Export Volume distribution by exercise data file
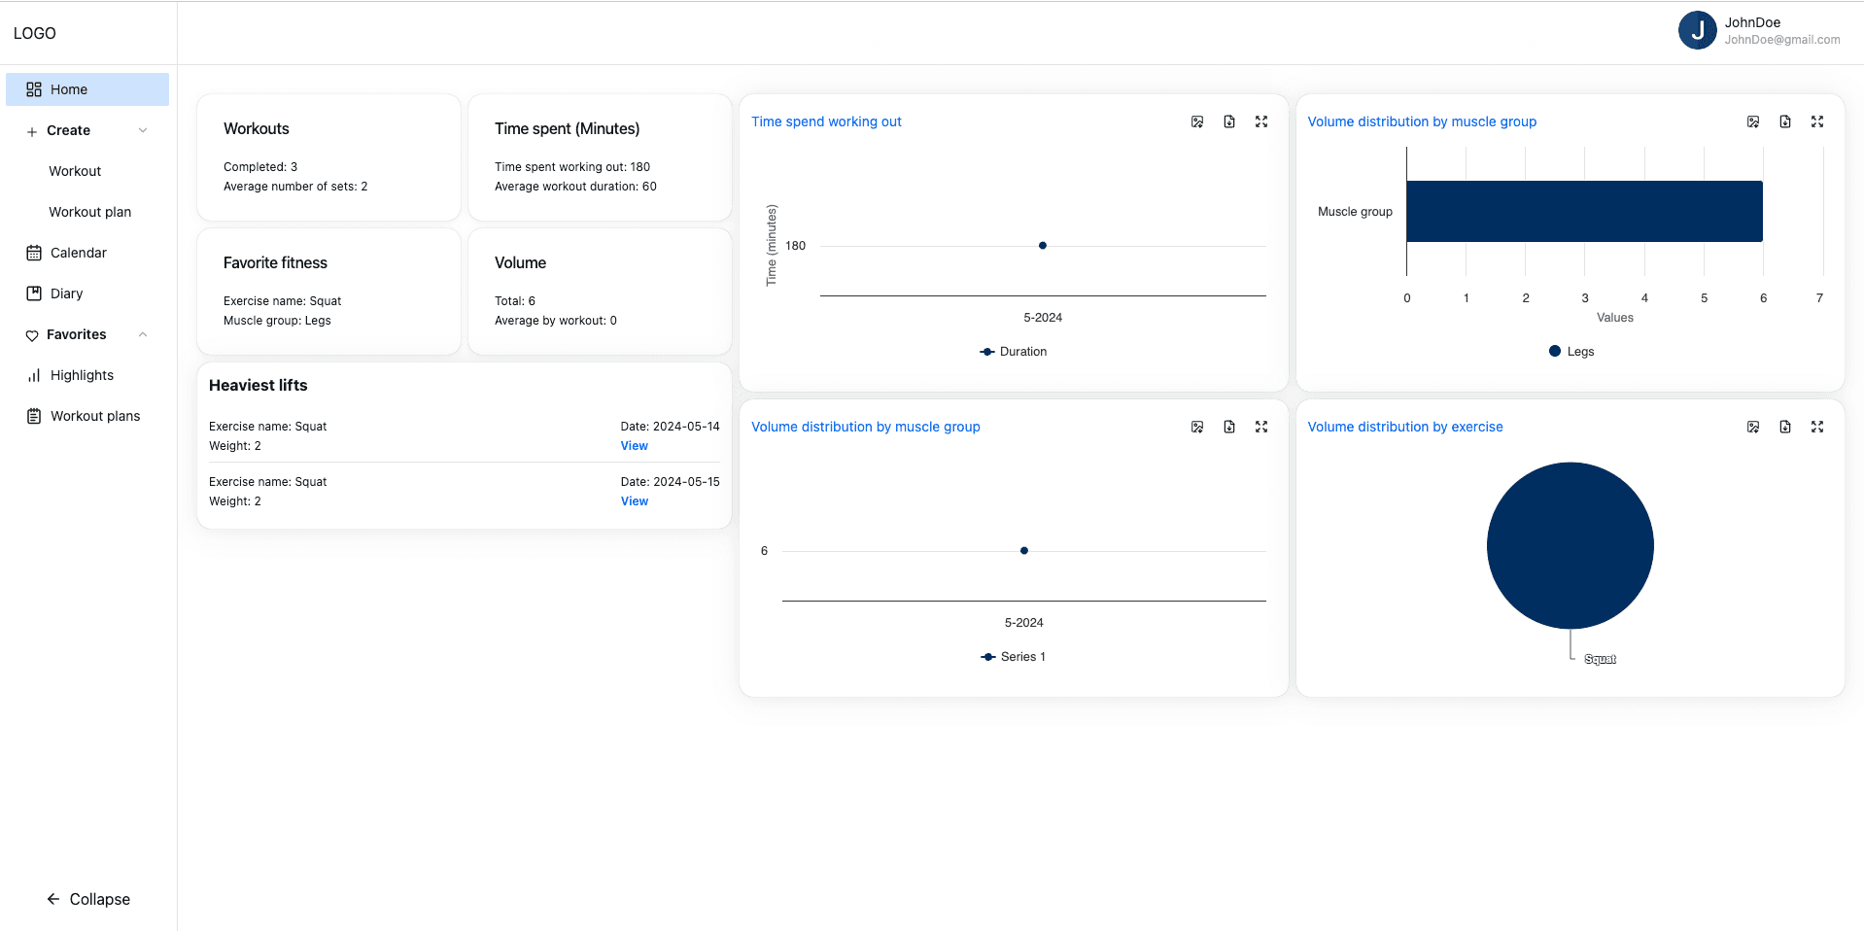1864x931 pixels. (1784, 427)
